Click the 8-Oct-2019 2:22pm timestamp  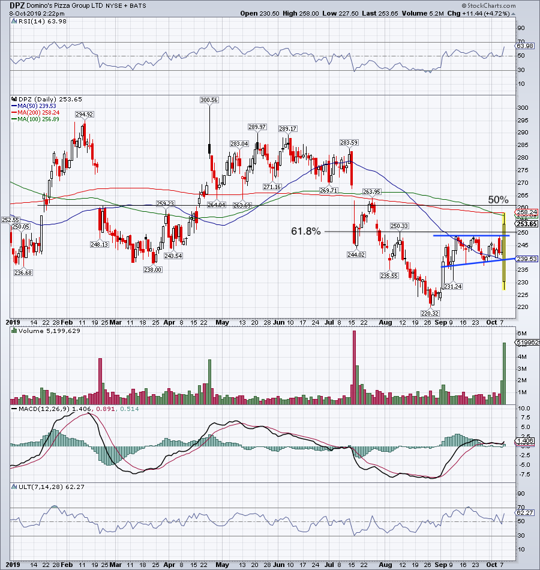(37, 14)
